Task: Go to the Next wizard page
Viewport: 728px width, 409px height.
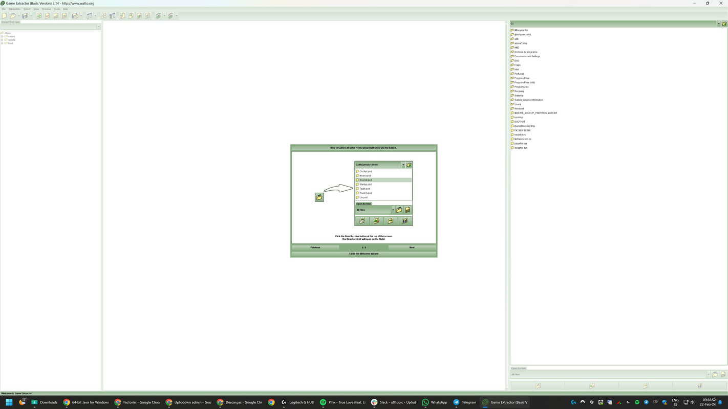Action: (x=412, y=247)
